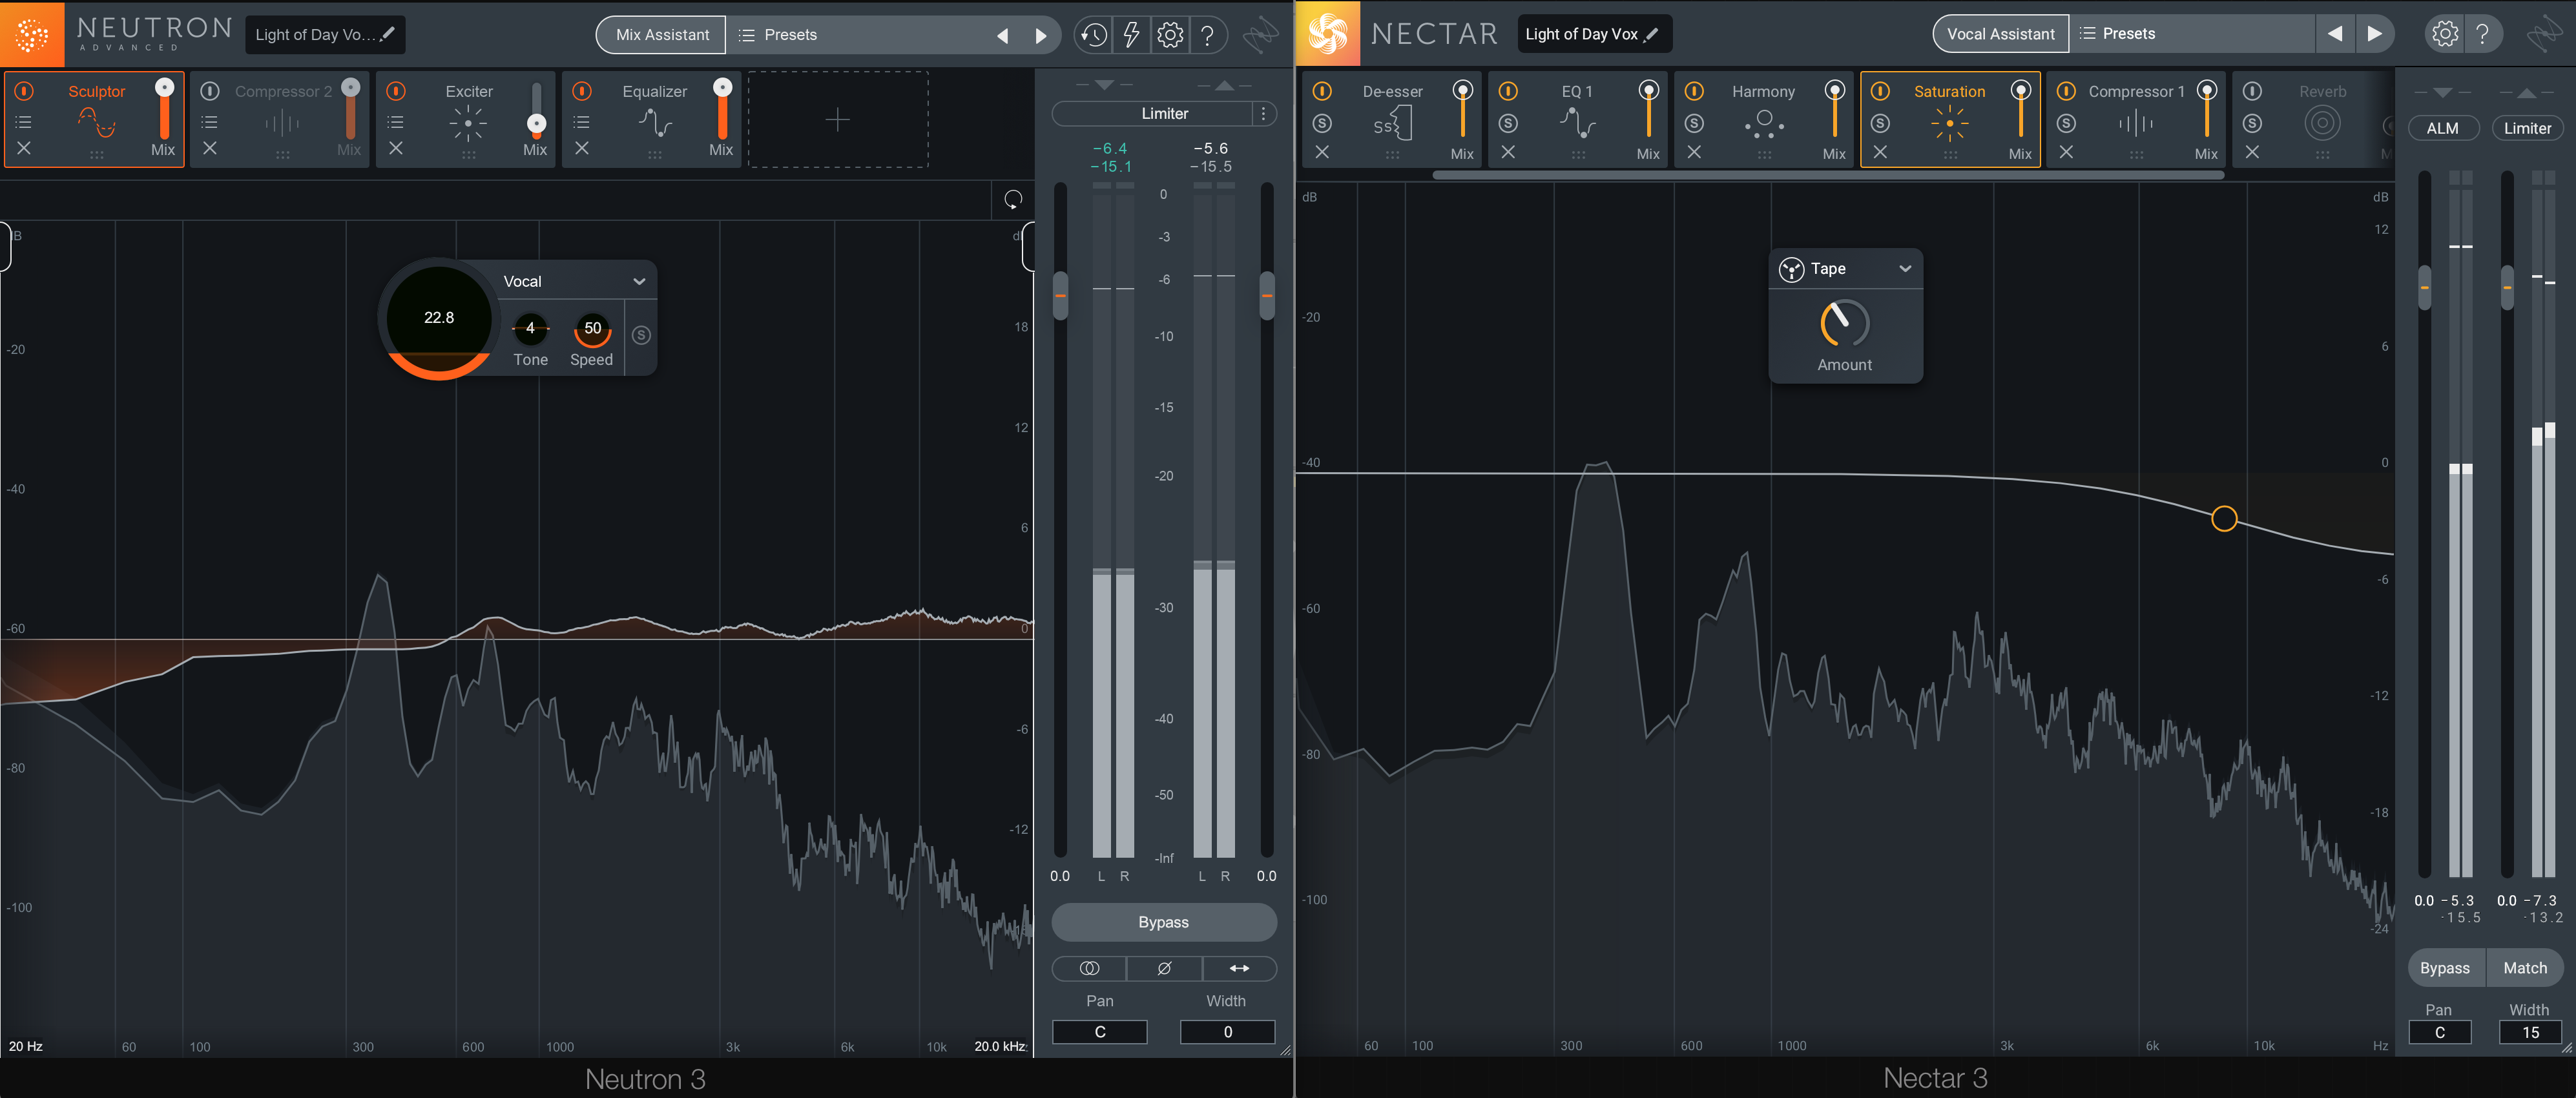Click Neutron lightning bolt icon
This screenshot has width=2576, height=1098.
[1131, 35]
